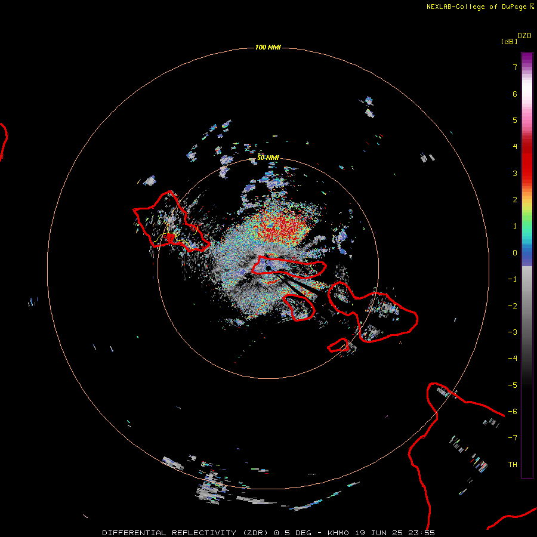Click the KHMO station identifier in caption

click(x=338, y=533)
